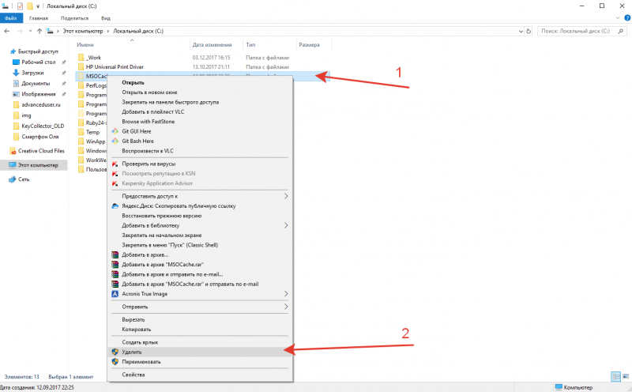Expand the ribbon chevron
This screenshot has height=392, width=632.
coord(618,17)
